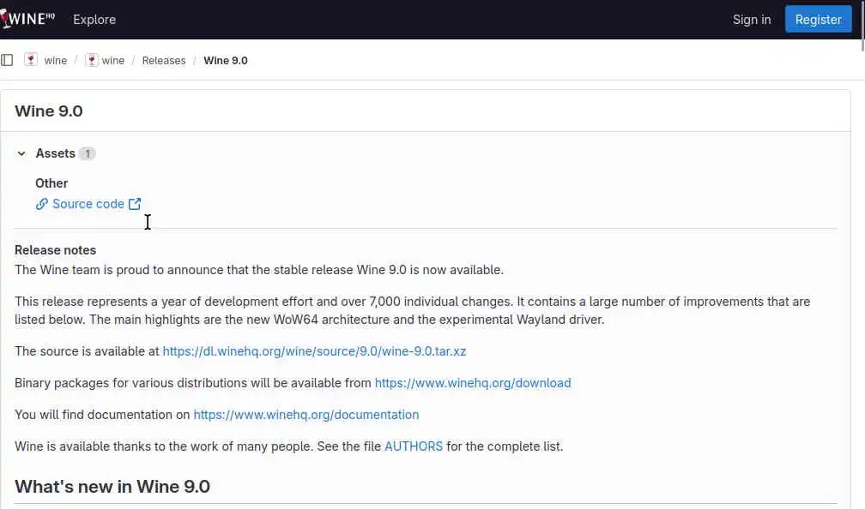Click the Assets heading label
Viewport: 865px width, 509px height.
pyautogui.click(x=55, y=153)
